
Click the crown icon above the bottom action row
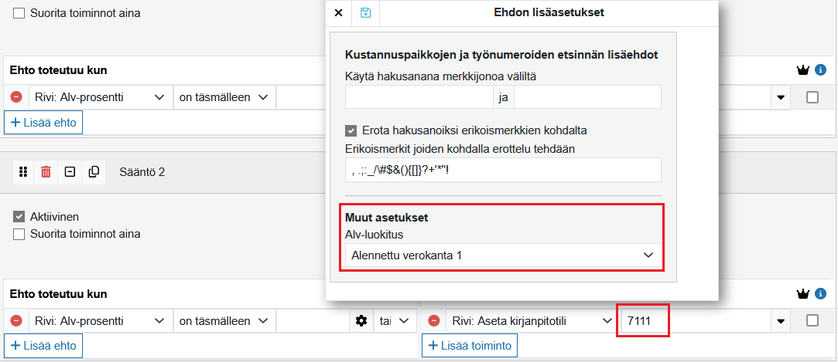(x=803, y=294)
